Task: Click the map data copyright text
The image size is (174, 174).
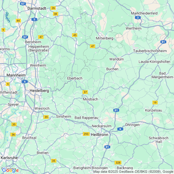Action: 133,172
